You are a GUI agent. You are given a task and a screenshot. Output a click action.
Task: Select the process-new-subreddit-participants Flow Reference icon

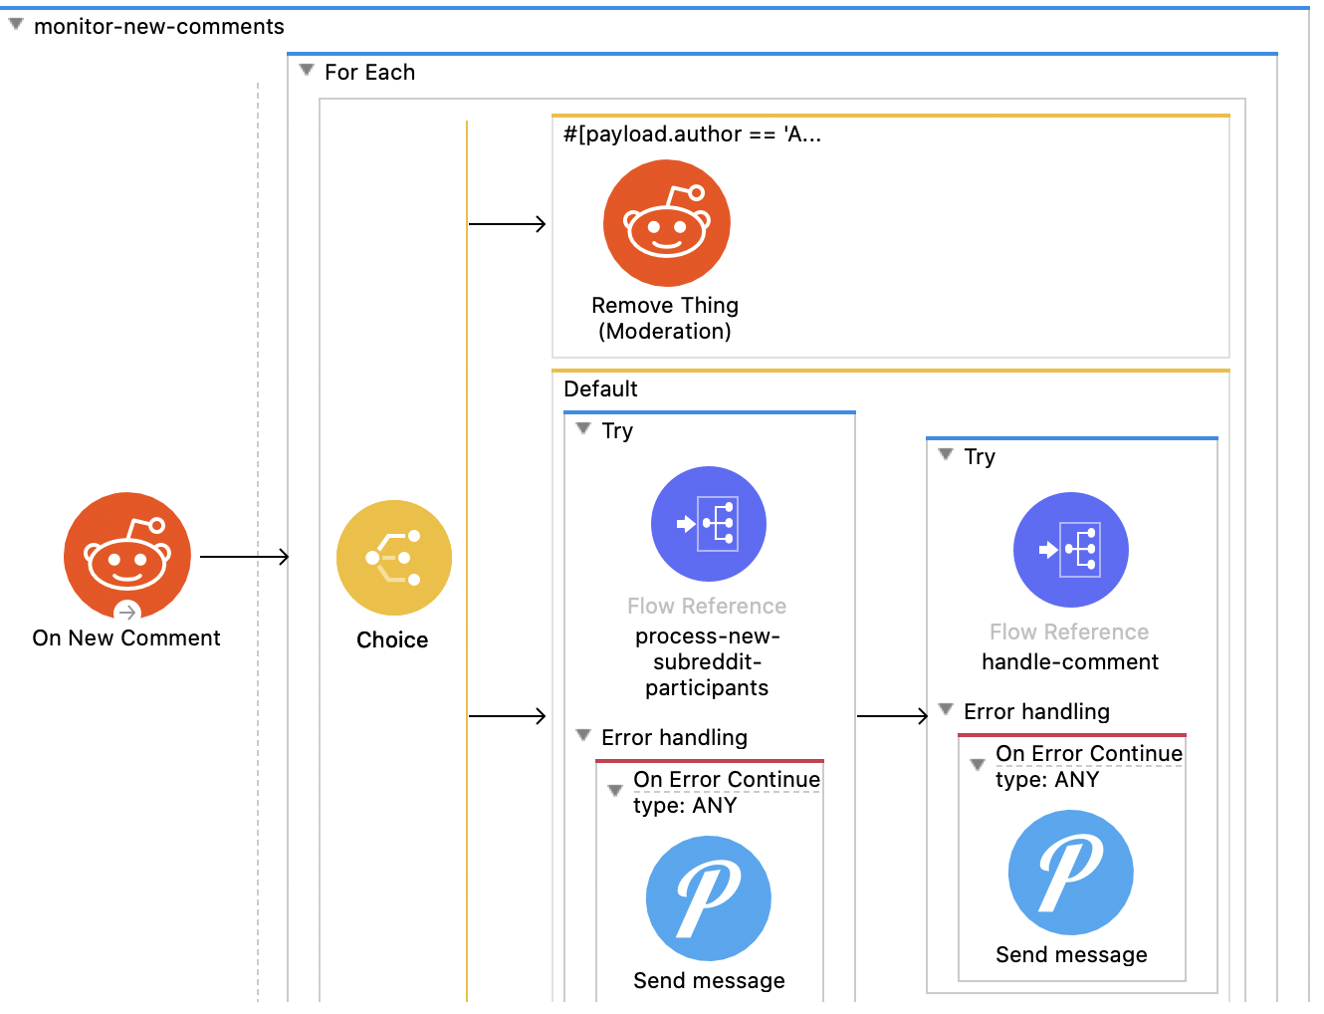pos(709,524)
